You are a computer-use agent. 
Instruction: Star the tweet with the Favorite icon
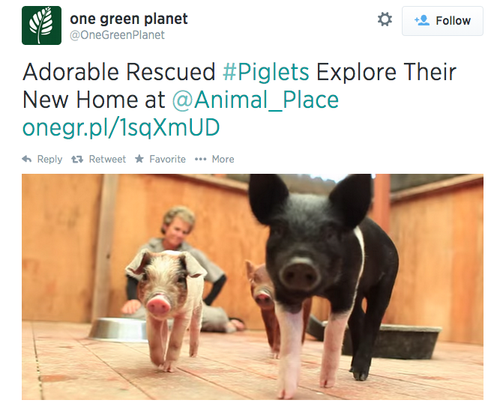[x=139, y=159]
